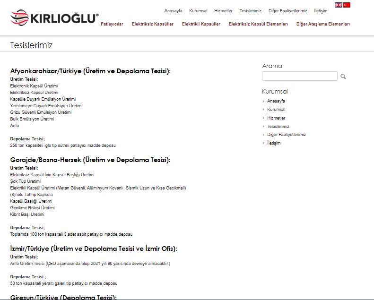Click the Arama search input field
This screenshot has width=374, height=300.
pyautogui.click(x=300, y=76)
